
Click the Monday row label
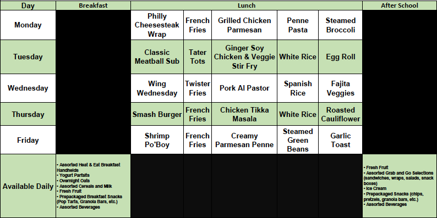(x=28, y=25)
